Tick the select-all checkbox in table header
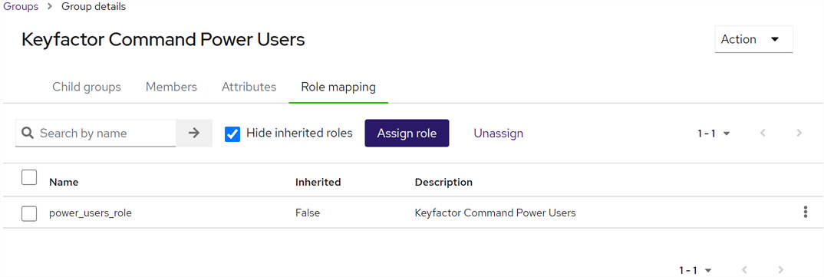 (x=29, y=178)
